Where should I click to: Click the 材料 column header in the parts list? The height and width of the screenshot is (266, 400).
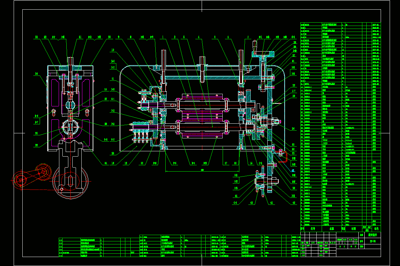point(354,229)
